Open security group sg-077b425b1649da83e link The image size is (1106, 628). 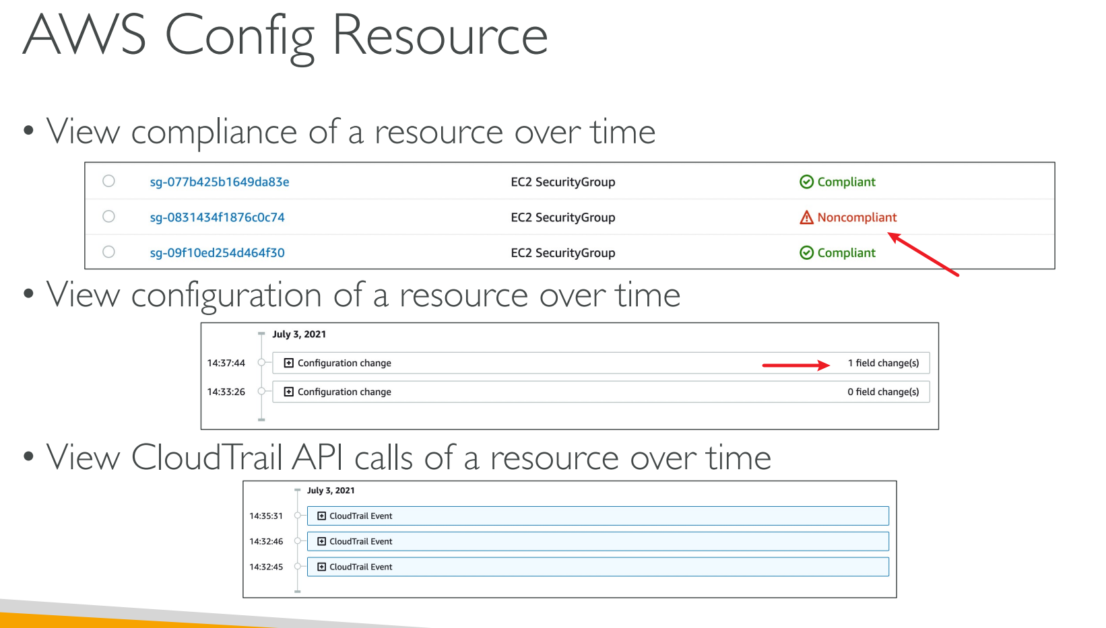click(x=219, y=182)
